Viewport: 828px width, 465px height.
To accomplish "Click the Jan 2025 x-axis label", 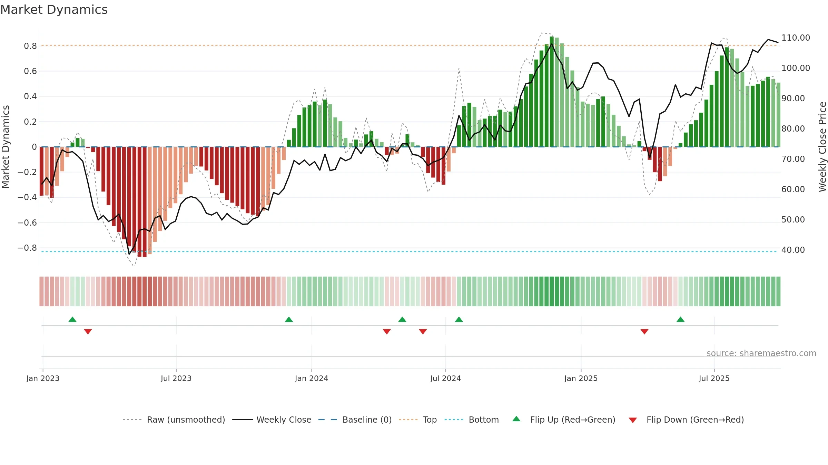I will click(581, 379).
